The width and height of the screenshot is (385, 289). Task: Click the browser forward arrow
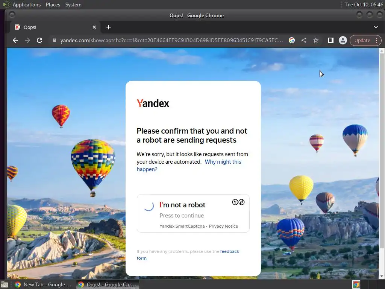tap(27, 40)
